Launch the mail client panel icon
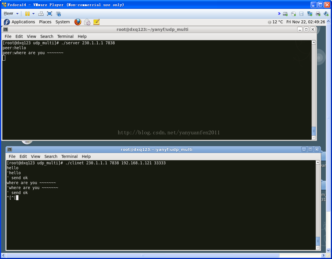Viewport: 332px width, 259px height. click(x=87, y=22)
